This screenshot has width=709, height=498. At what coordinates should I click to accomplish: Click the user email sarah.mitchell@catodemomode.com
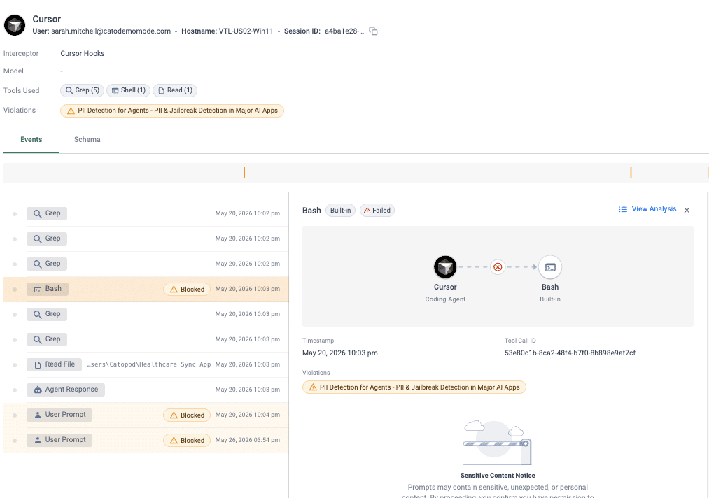pos(111,31)
